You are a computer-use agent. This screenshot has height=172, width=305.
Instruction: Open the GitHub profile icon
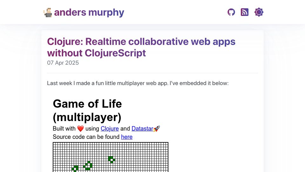[231, 12]
